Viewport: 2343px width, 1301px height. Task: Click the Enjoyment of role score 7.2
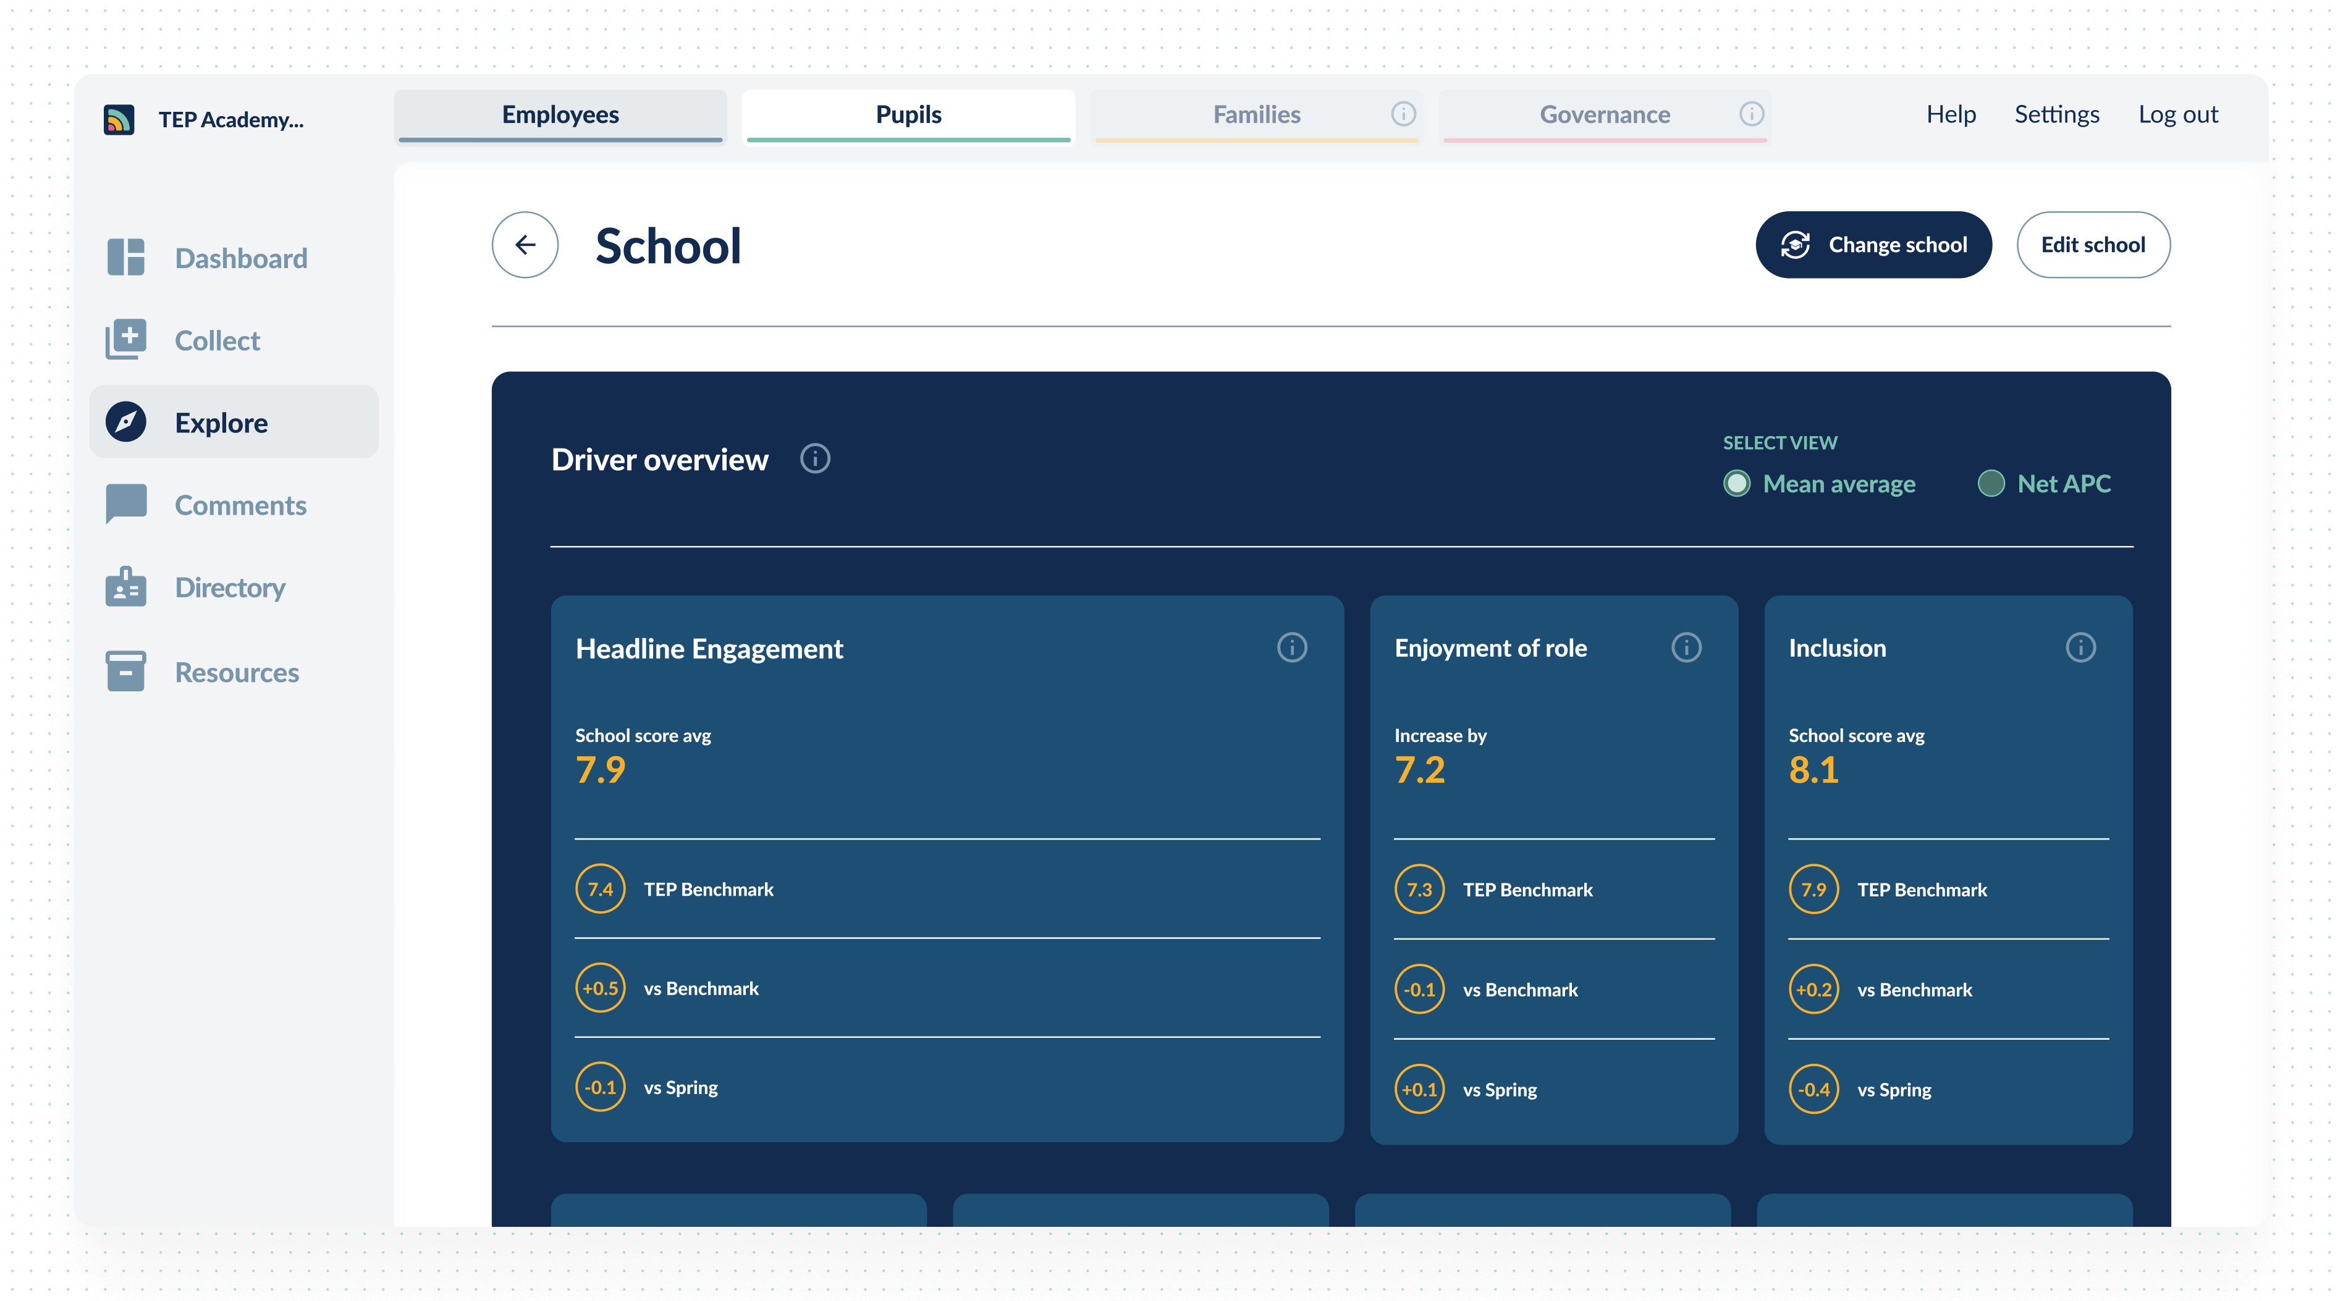(1420, 770)
